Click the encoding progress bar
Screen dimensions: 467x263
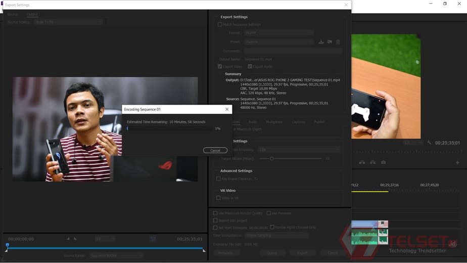pyautogui.click(x=170, y=128)
